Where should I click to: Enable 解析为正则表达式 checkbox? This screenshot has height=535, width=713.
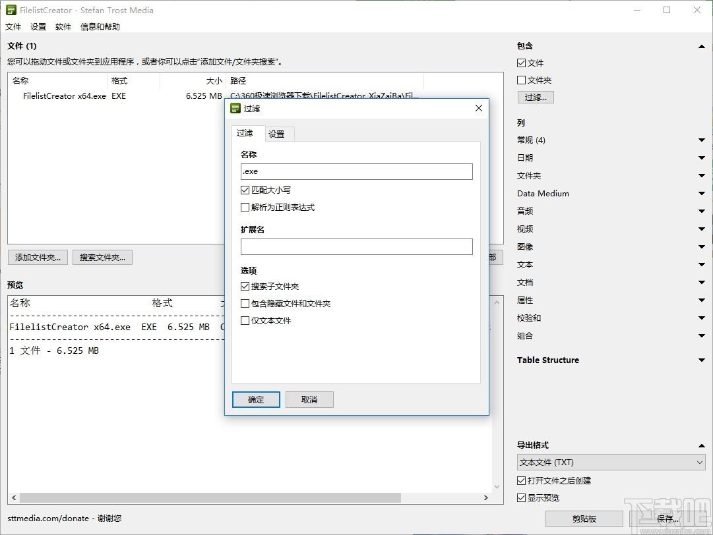tap(245, 207)
